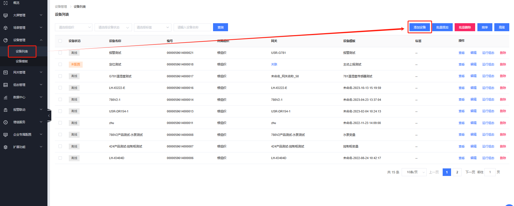
Task: Open 设备模板 in the sidebar submenu
Action: (x=22, y=61)
